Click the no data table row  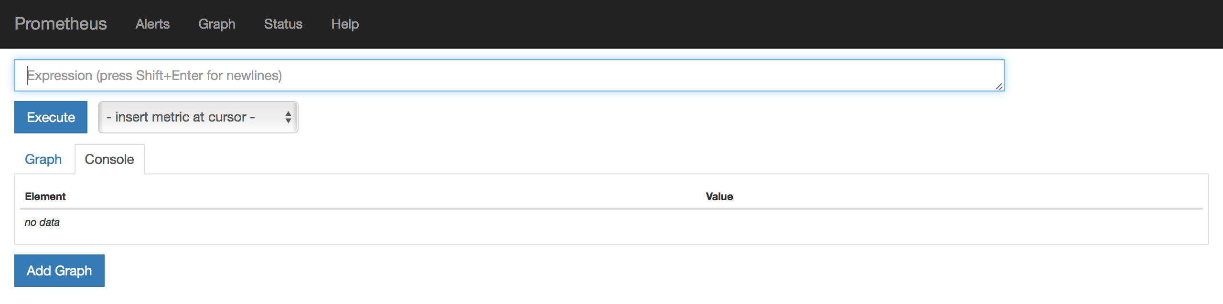point(42,222)
